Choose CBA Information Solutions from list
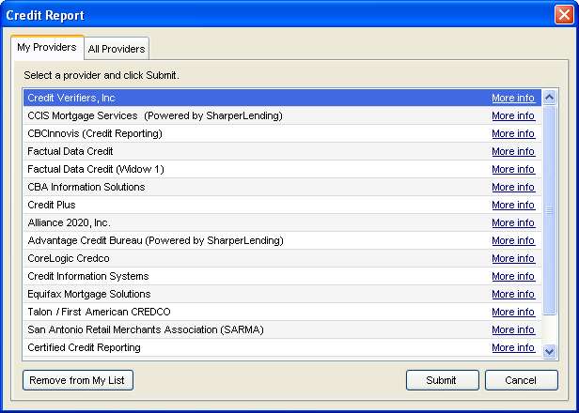Screen dimensions: 579x413 (86, 187)
